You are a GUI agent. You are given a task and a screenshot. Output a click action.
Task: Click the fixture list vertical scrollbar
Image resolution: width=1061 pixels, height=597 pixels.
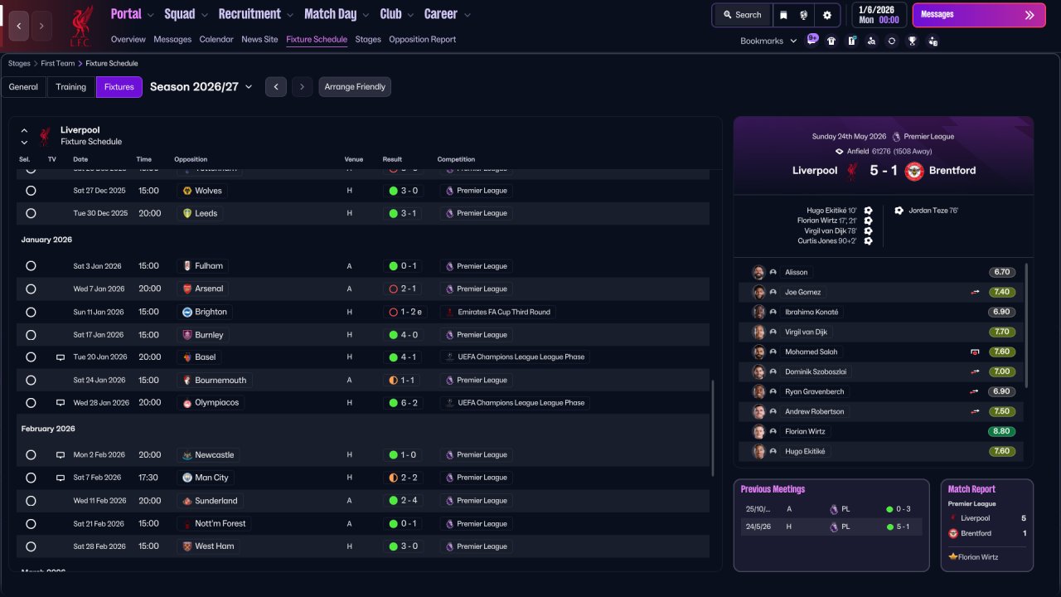point(711,429)
